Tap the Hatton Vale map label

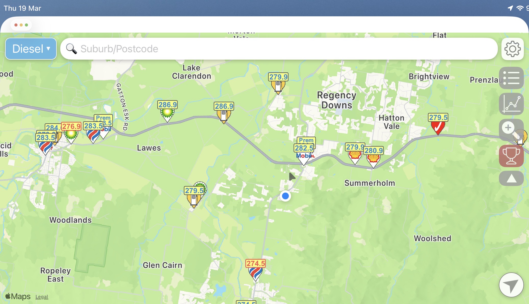pos(392,122)
